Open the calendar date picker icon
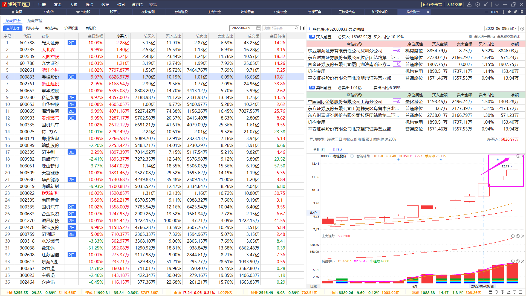 click(x=258, y=28)
